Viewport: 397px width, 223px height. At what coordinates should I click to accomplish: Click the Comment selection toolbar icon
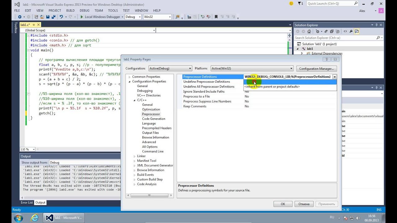pyautogui.click(x=203, y=17)
